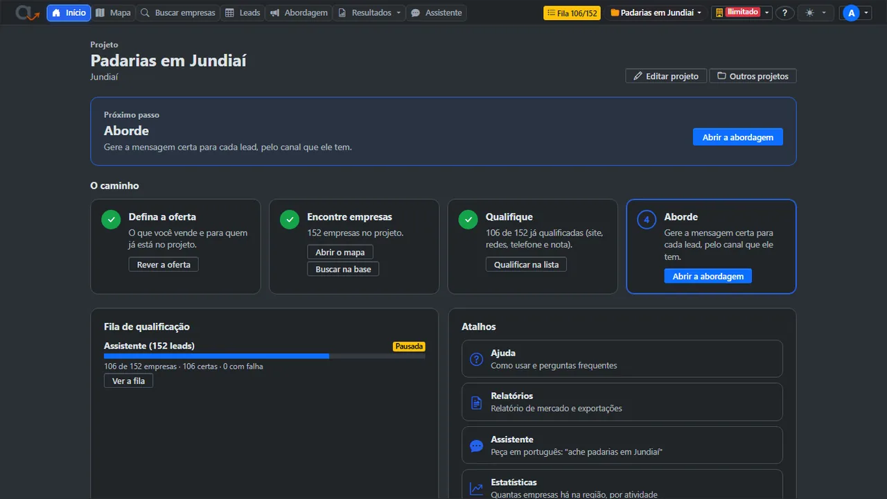Open the Relatórios shortcut card

[x=622, y=402]
